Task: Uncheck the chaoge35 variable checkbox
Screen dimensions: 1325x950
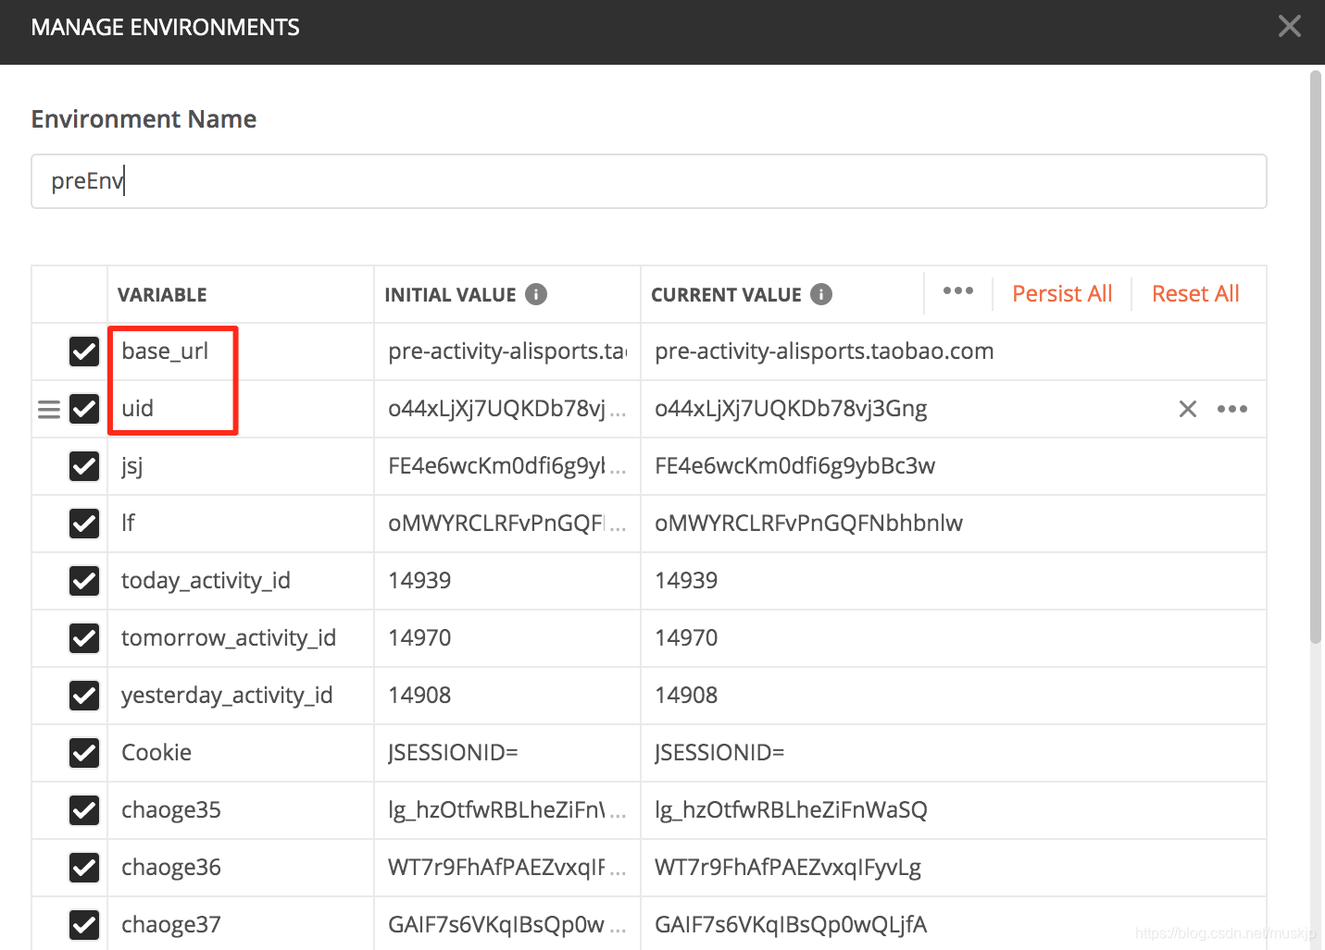Action: tap(84, 810)
